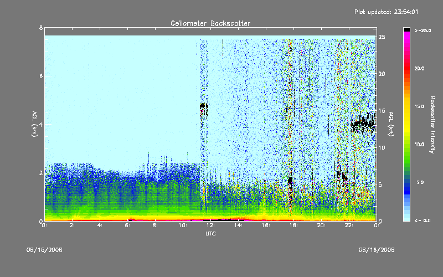Click the 20 kft tick on right axis
The width and height of the screenshot is (443, 277).
point(382,74)
